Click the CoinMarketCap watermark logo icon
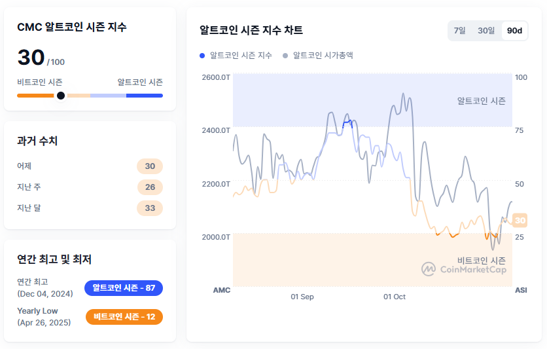The width and height of the screenshot is (547, 349). (x=429, y=269)
